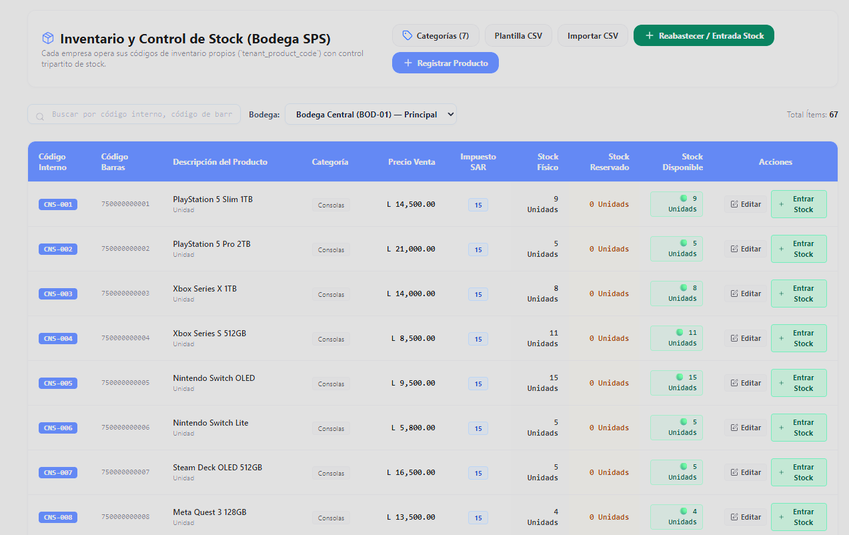Click the Precio Venta column header
The image size is (849, 535).
(411, 162)
